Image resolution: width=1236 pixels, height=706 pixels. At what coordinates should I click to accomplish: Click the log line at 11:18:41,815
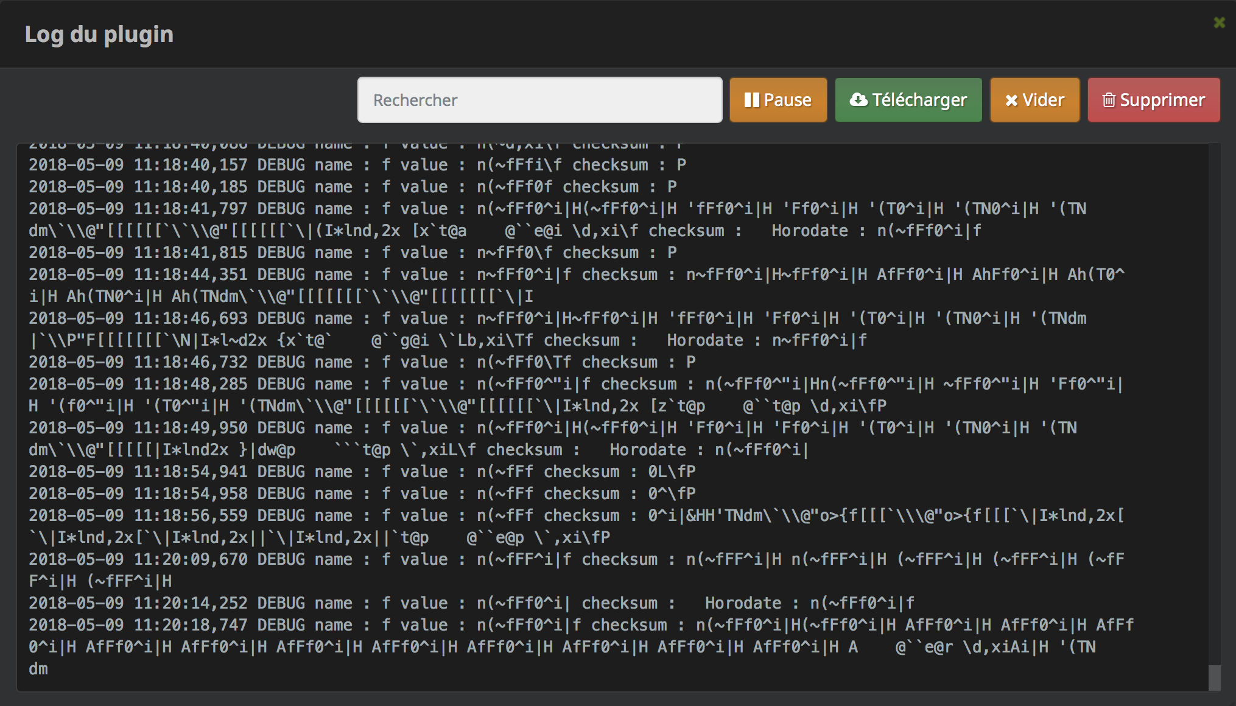[353, 253]
